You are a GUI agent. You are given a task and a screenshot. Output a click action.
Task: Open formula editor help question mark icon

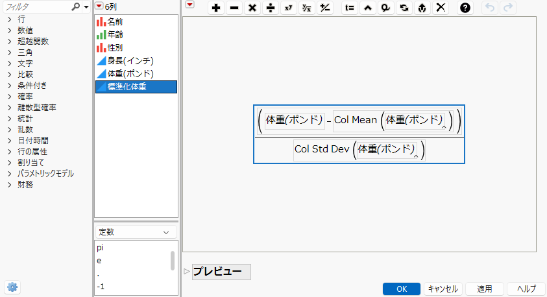pyautogui.click(x=465, y=8)
